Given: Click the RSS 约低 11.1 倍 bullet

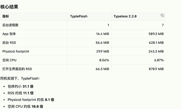Looking at the screenshot, I should click(x=20, y=93).
